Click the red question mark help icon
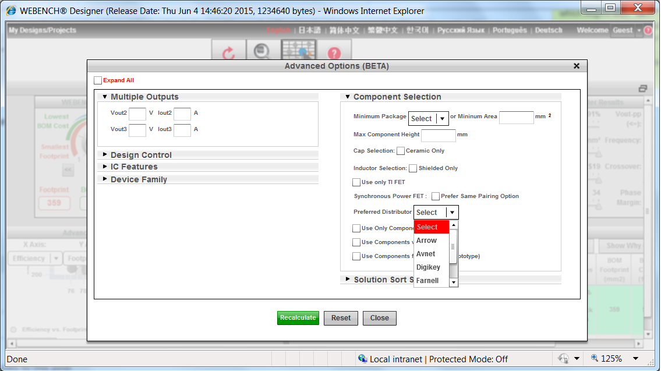Image resolution: width=661 pixels, height=371 pixels. pos(334,52)
